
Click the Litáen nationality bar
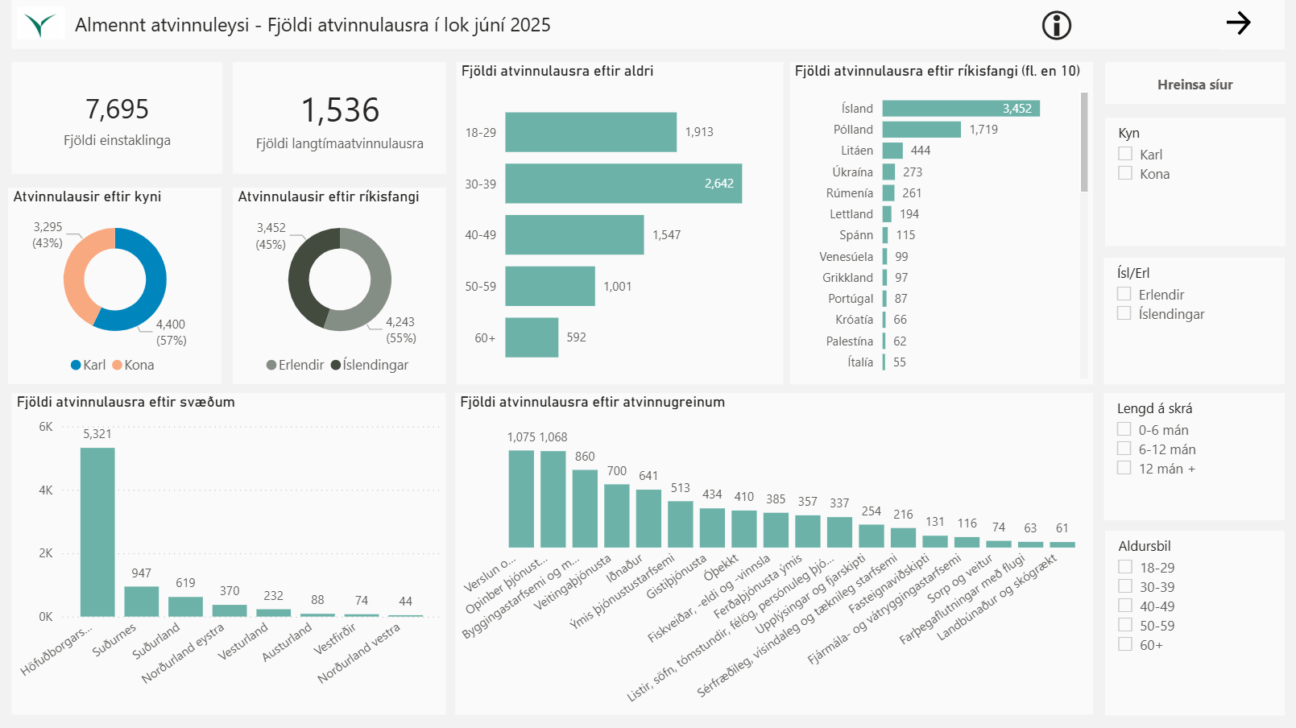pyautogui.click(x=892, y=151)
